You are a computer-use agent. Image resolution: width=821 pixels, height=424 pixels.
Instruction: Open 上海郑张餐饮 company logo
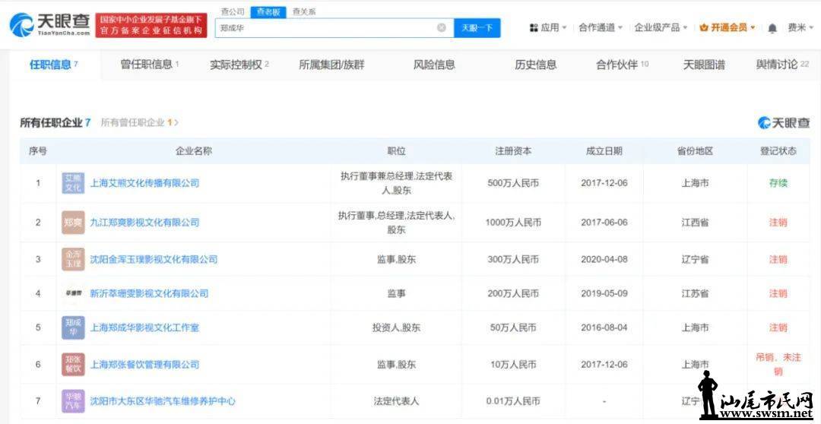click(73, 364)
